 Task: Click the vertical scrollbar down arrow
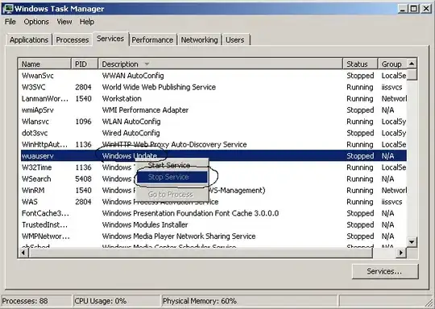pyautogui.click(x=412, y=242)
